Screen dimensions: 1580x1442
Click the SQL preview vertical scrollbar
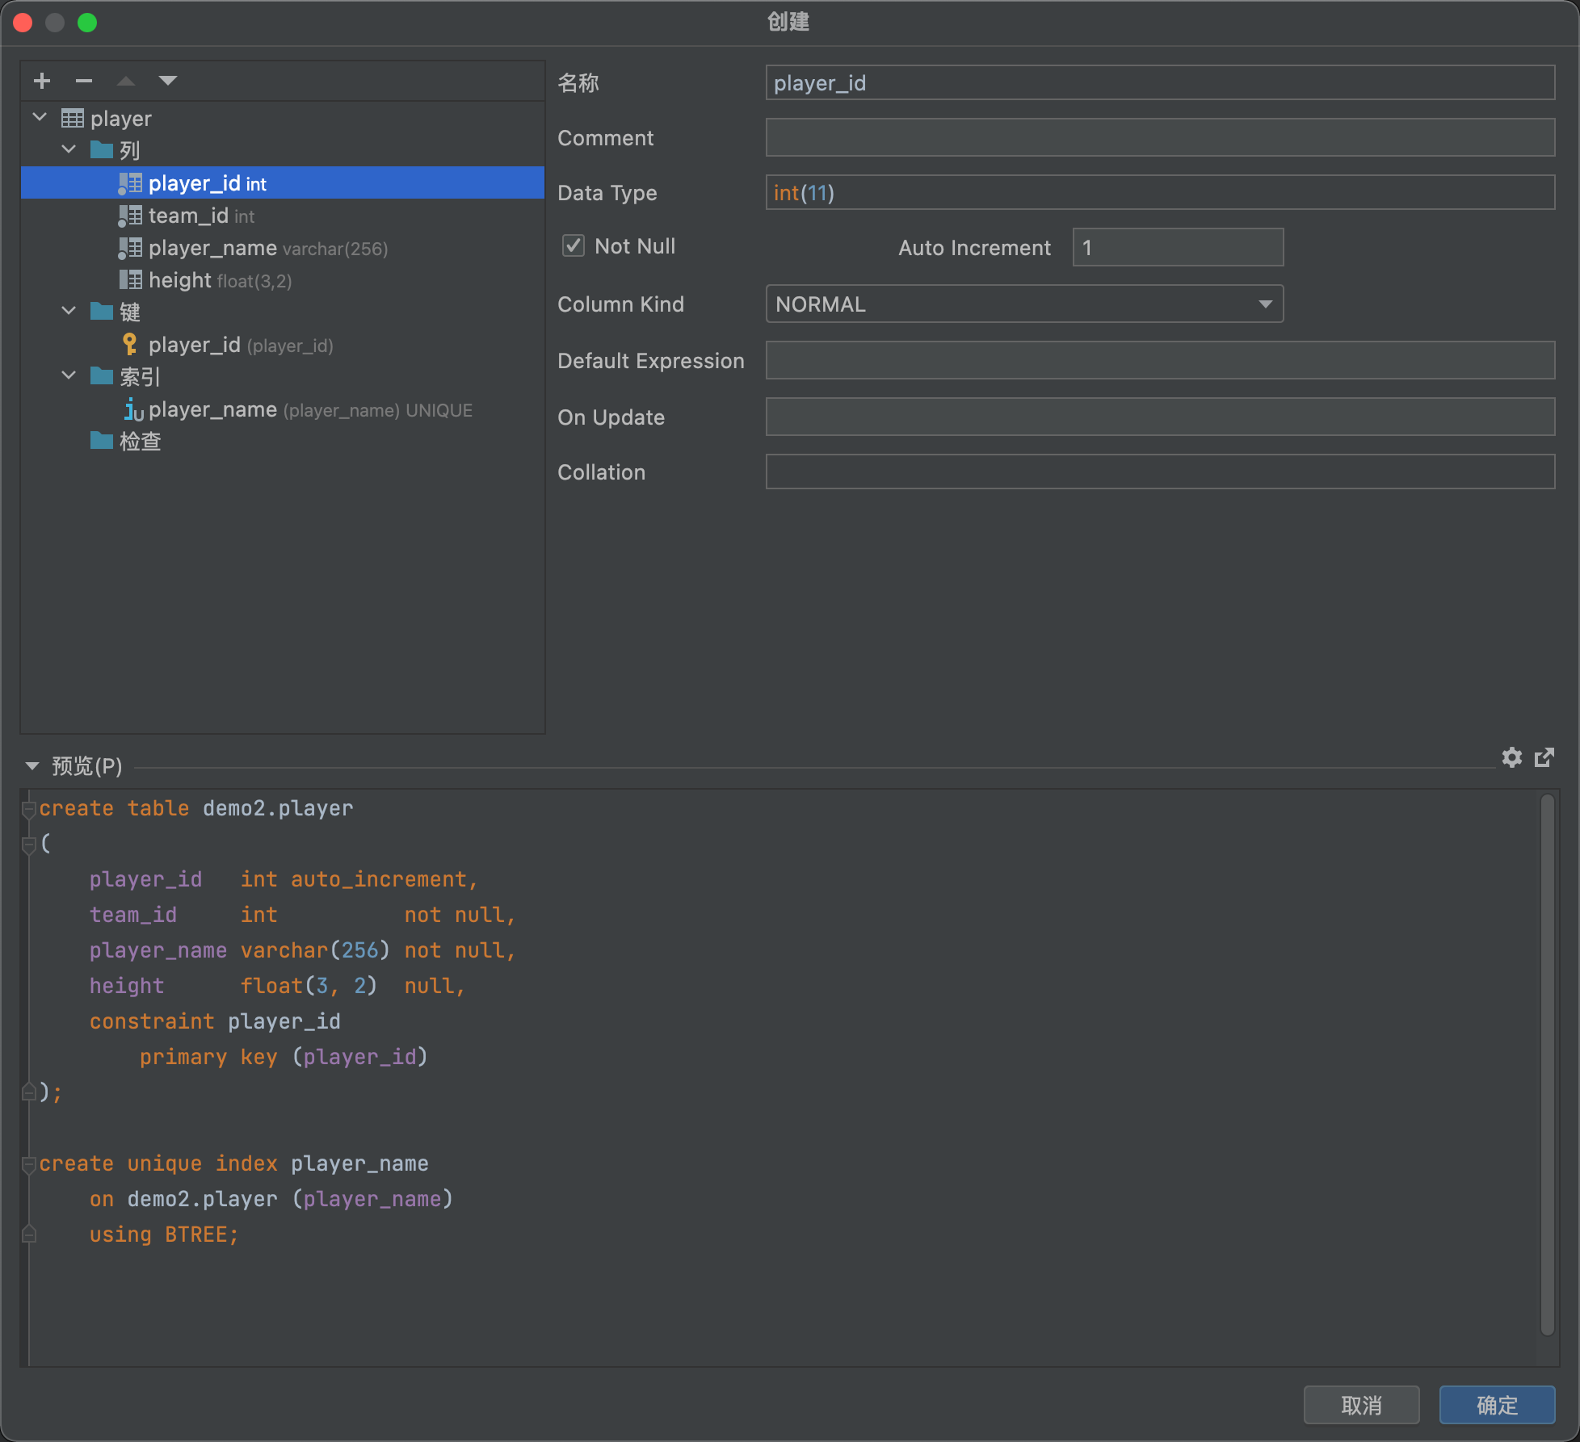click(1547, 1066)
